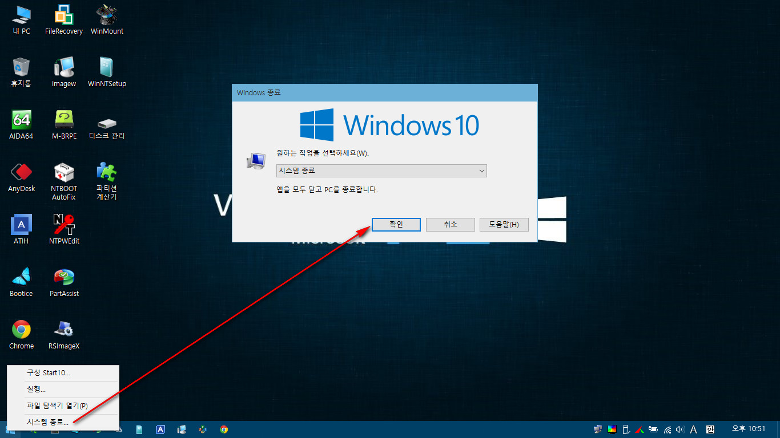Select the 파티션 계산기 desktop icon
The height and width of the screenshot is (438, 780).
coord(107,181)
